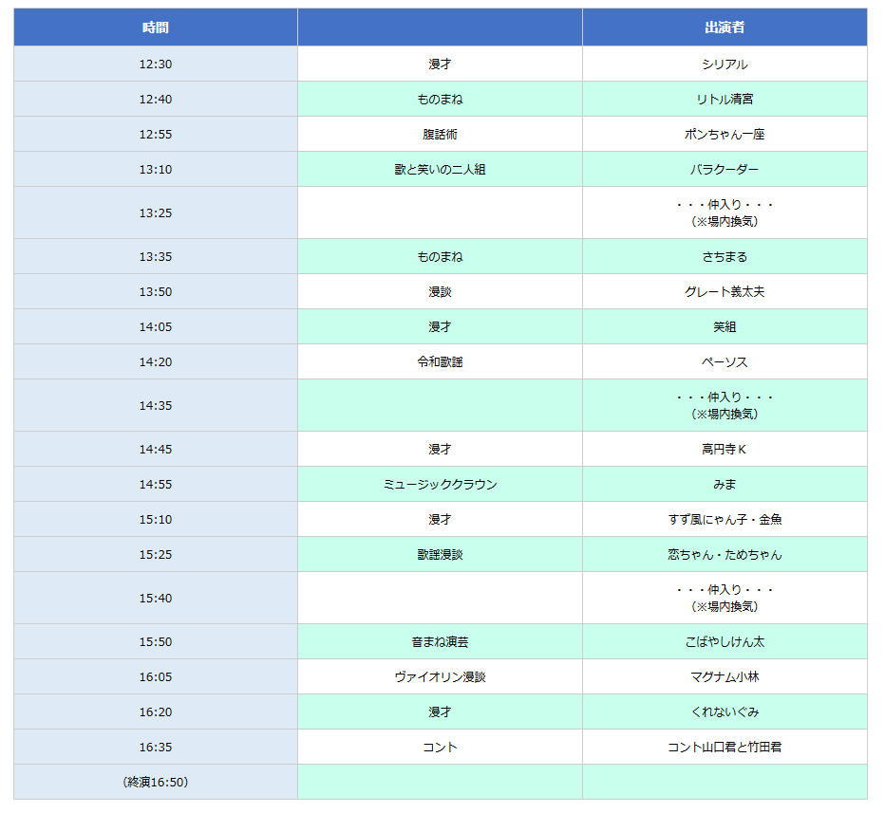Select performer シリアル
Image resolution: width=885 pixels, height=813 pixels.
click(x=725, y=64)
